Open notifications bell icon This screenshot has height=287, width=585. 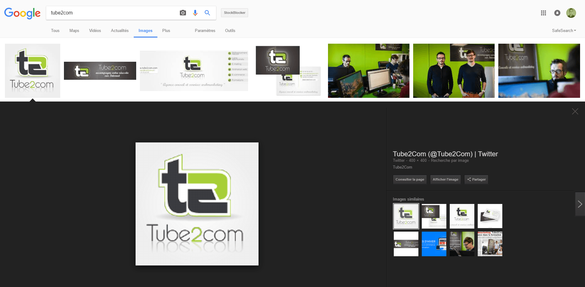tap(557, 13)
